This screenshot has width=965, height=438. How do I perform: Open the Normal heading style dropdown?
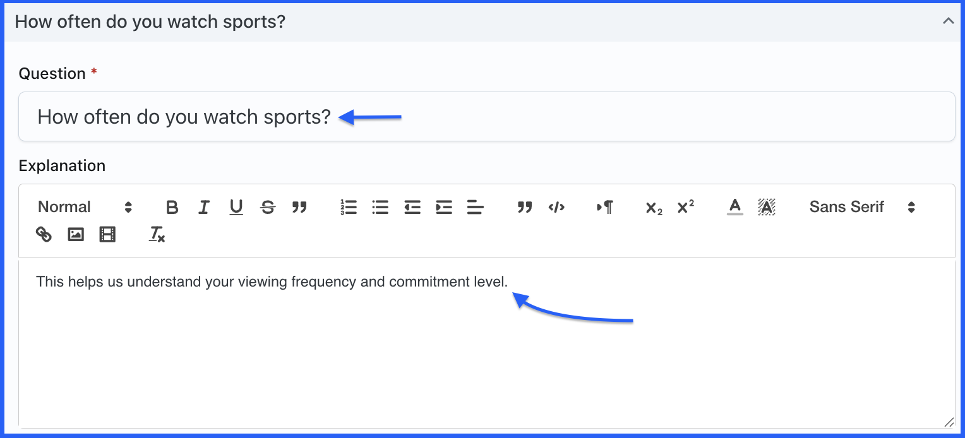pos(85,207)
